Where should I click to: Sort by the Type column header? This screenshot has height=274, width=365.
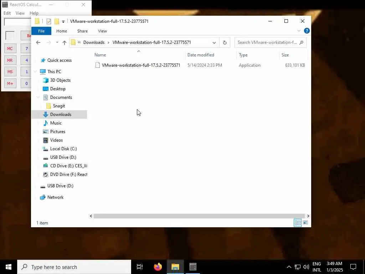pos(243,55)
